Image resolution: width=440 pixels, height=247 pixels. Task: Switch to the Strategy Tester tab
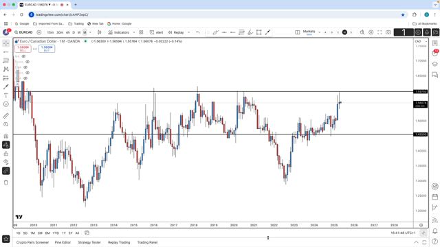click(89, 242)
